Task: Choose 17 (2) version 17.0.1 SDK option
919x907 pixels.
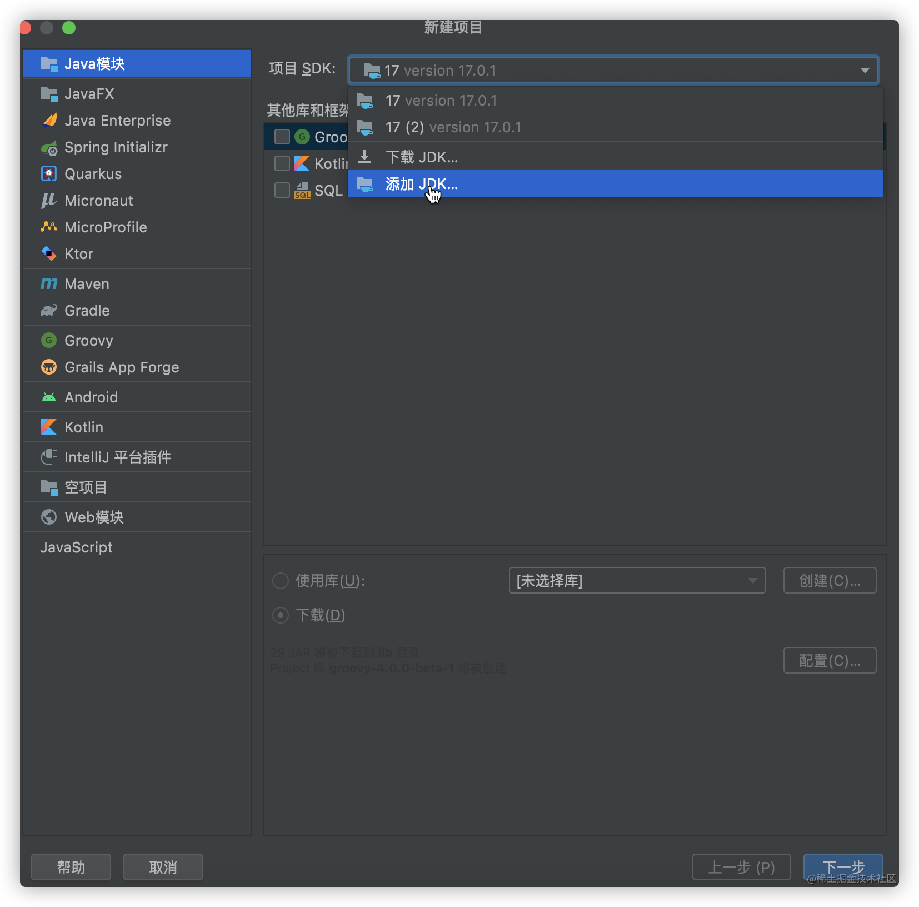Action: (x=616, y=127)
